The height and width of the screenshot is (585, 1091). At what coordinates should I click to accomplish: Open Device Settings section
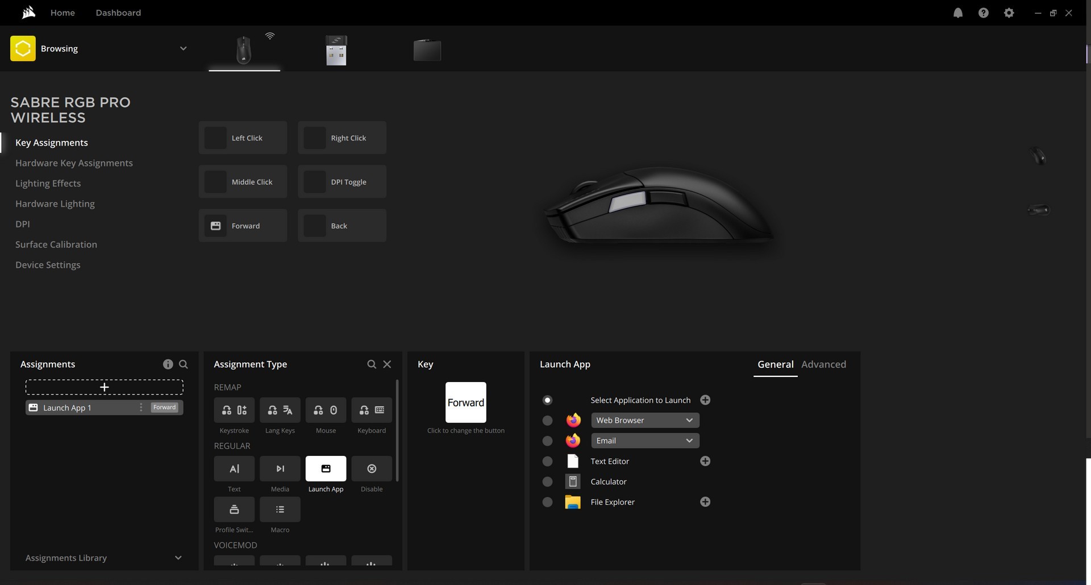(48, 265)
